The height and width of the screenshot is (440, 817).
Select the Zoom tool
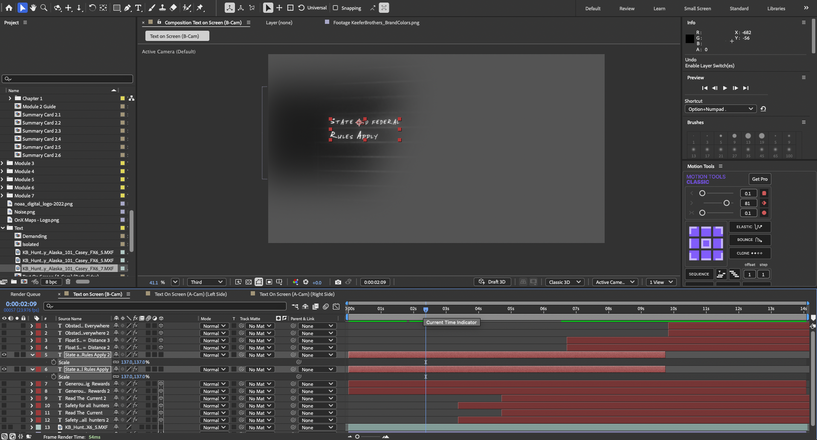(43, 8)
